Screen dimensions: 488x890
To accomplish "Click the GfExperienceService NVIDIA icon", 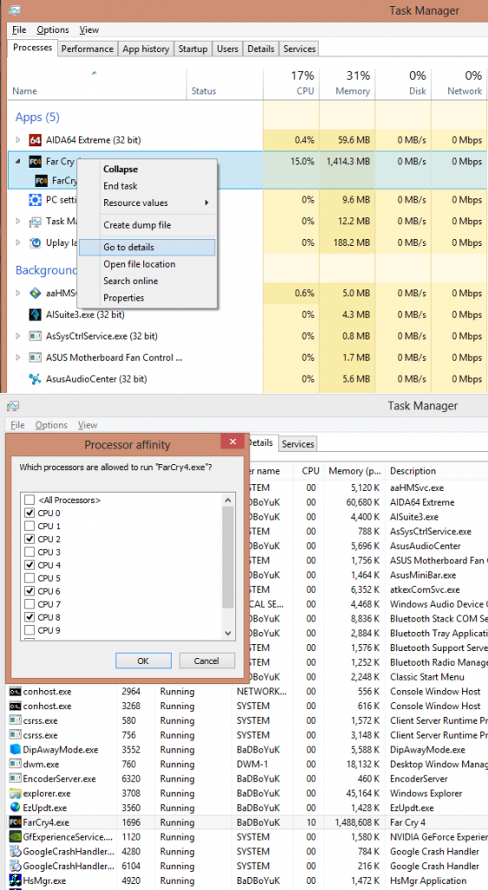I will pyautogui.click(x=15, y=837).
